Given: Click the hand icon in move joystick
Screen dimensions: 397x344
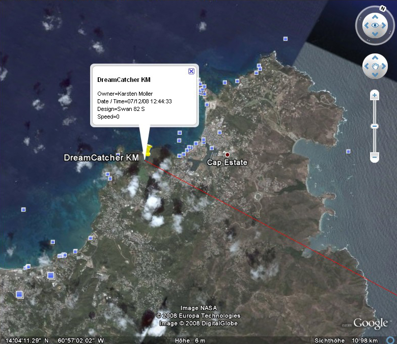Looking at the screenshot, I should [375, 66].
